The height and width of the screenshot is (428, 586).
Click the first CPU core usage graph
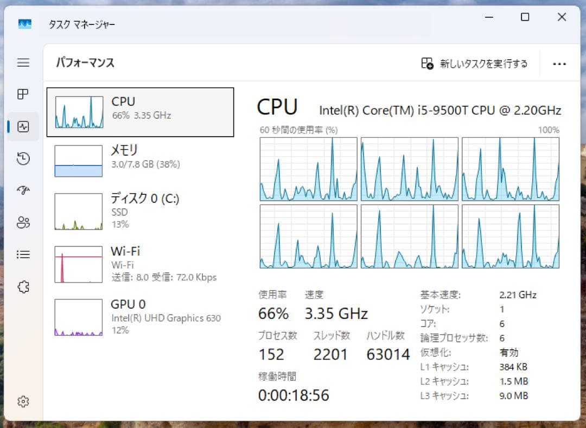[308, 168]
